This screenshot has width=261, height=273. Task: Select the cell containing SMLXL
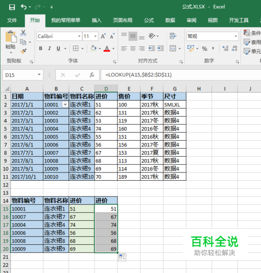click(175, 105)
